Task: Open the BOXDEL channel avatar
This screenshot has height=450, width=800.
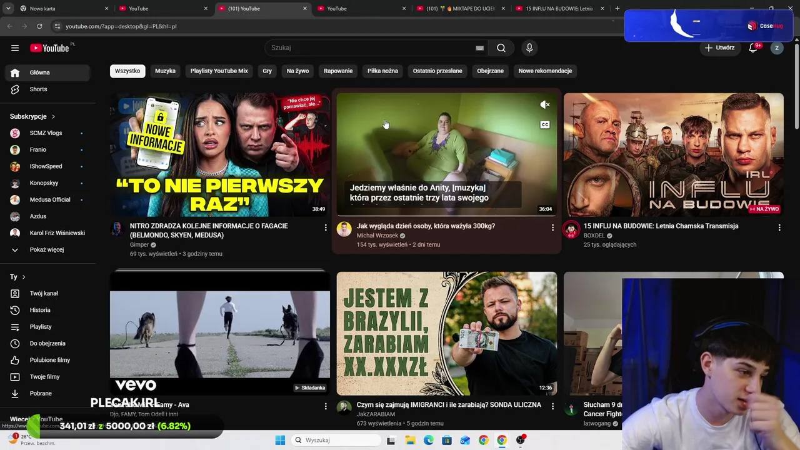Action: coord(571,229)
